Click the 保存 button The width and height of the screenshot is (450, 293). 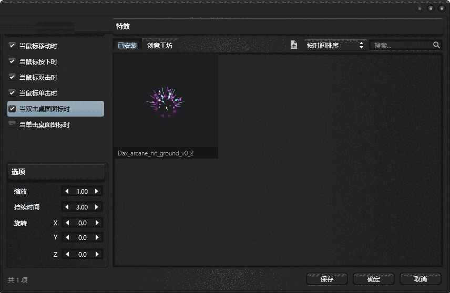pos(327,279)
